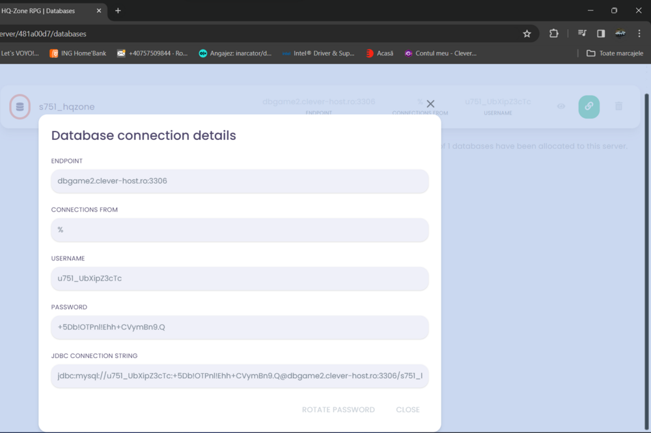Click the page vertical scrollbar
Screen dimensions: 651x433
tap(646, 262)
